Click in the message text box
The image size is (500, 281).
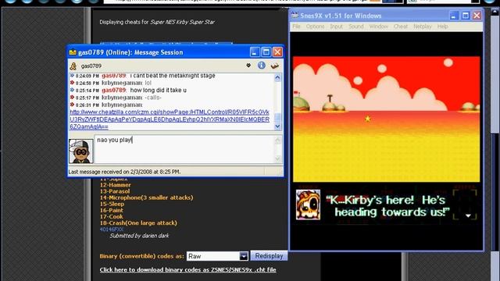(x=185, y=149)
